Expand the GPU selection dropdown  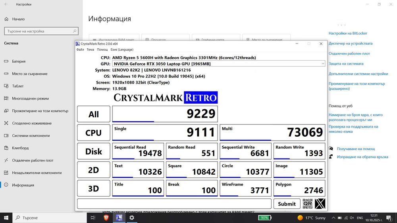click(x=323, y=63)
